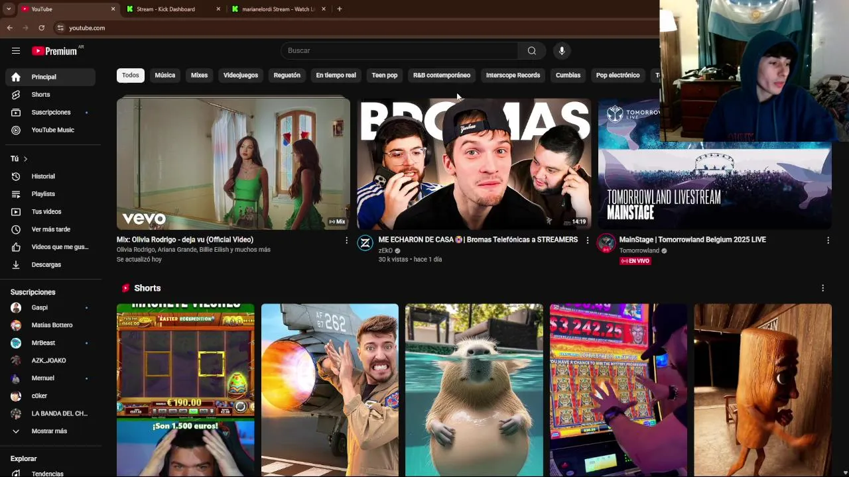
Task: Switch to Stream - Kick Dashboard tab
Action: click(174, 9)
